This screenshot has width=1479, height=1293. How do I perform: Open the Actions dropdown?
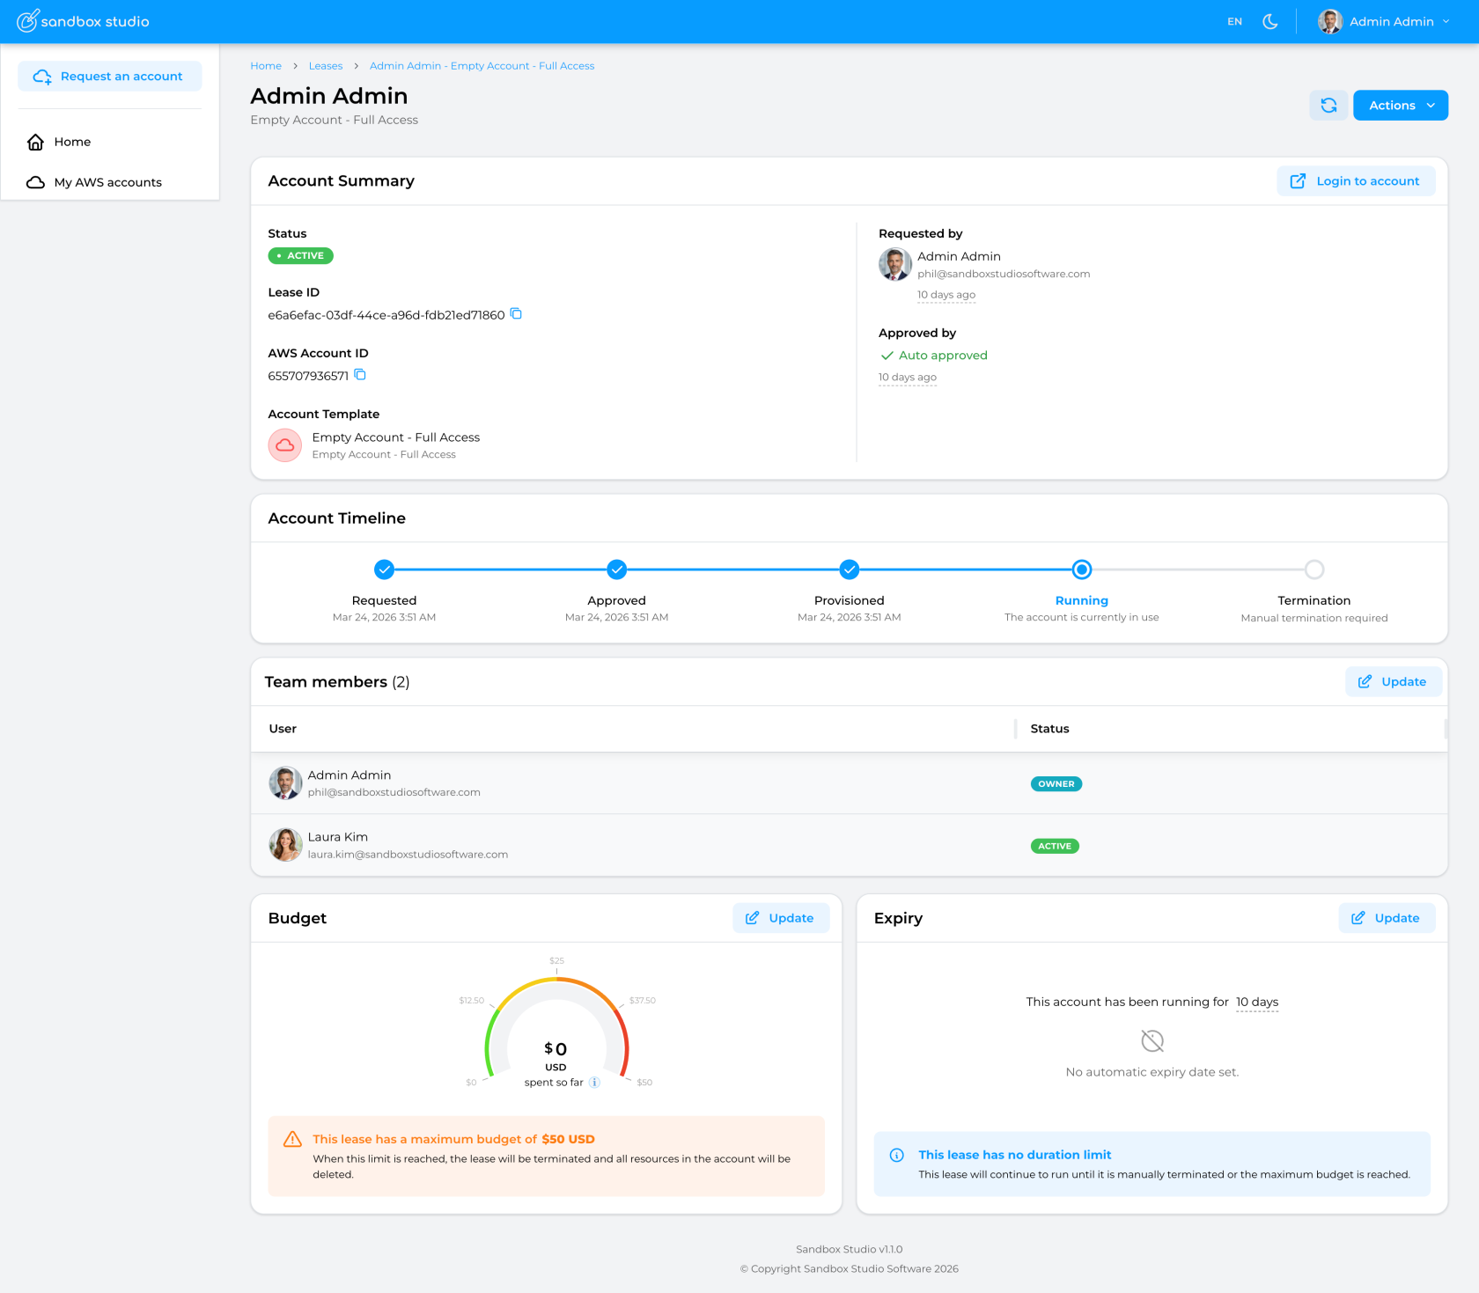[x=1400, y=106]
